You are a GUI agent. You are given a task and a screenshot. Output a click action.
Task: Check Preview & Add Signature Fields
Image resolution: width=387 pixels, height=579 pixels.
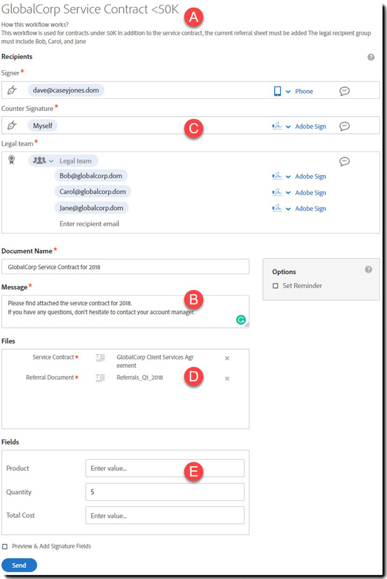point(5,546)
